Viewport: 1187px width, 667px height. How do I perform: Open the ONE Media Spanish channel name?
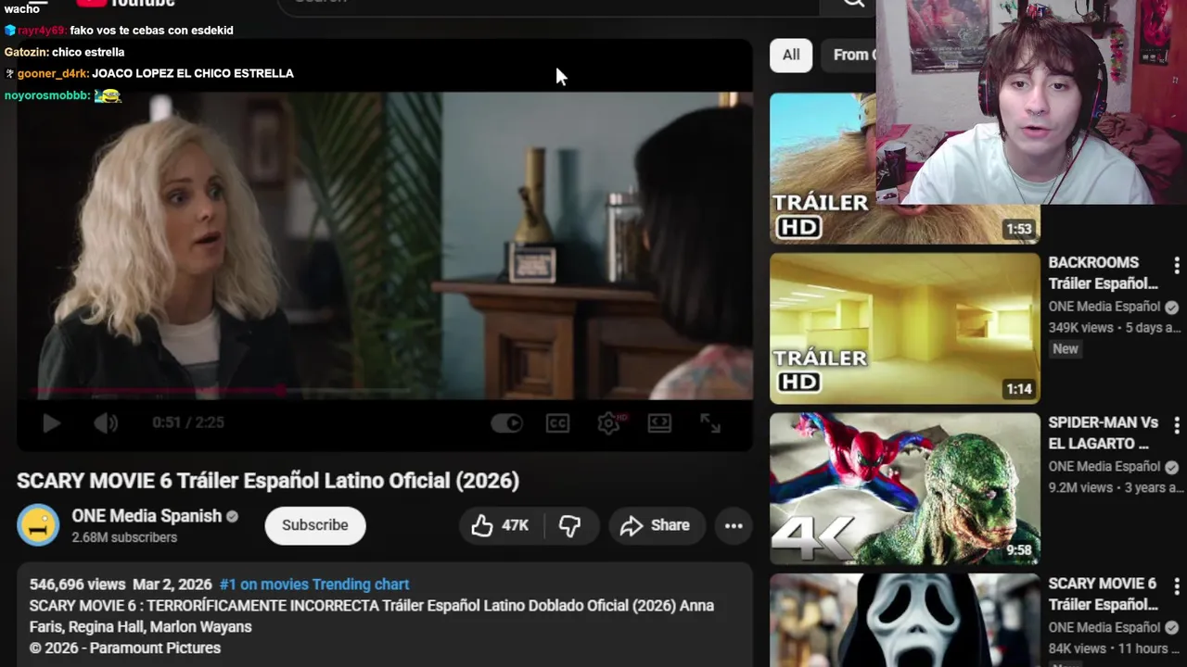[x=147, y=516]
